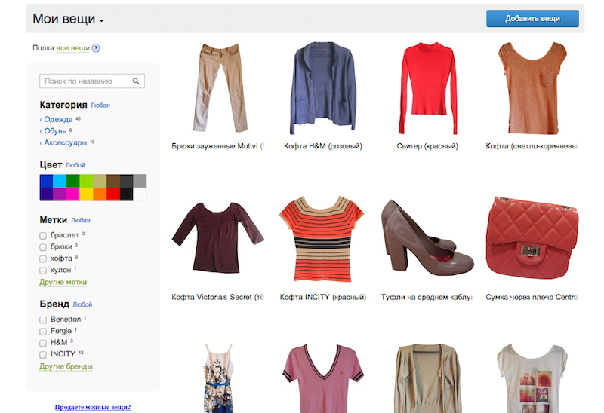
Task: Reset brand filter with Любой link
Action: point(82,304)
